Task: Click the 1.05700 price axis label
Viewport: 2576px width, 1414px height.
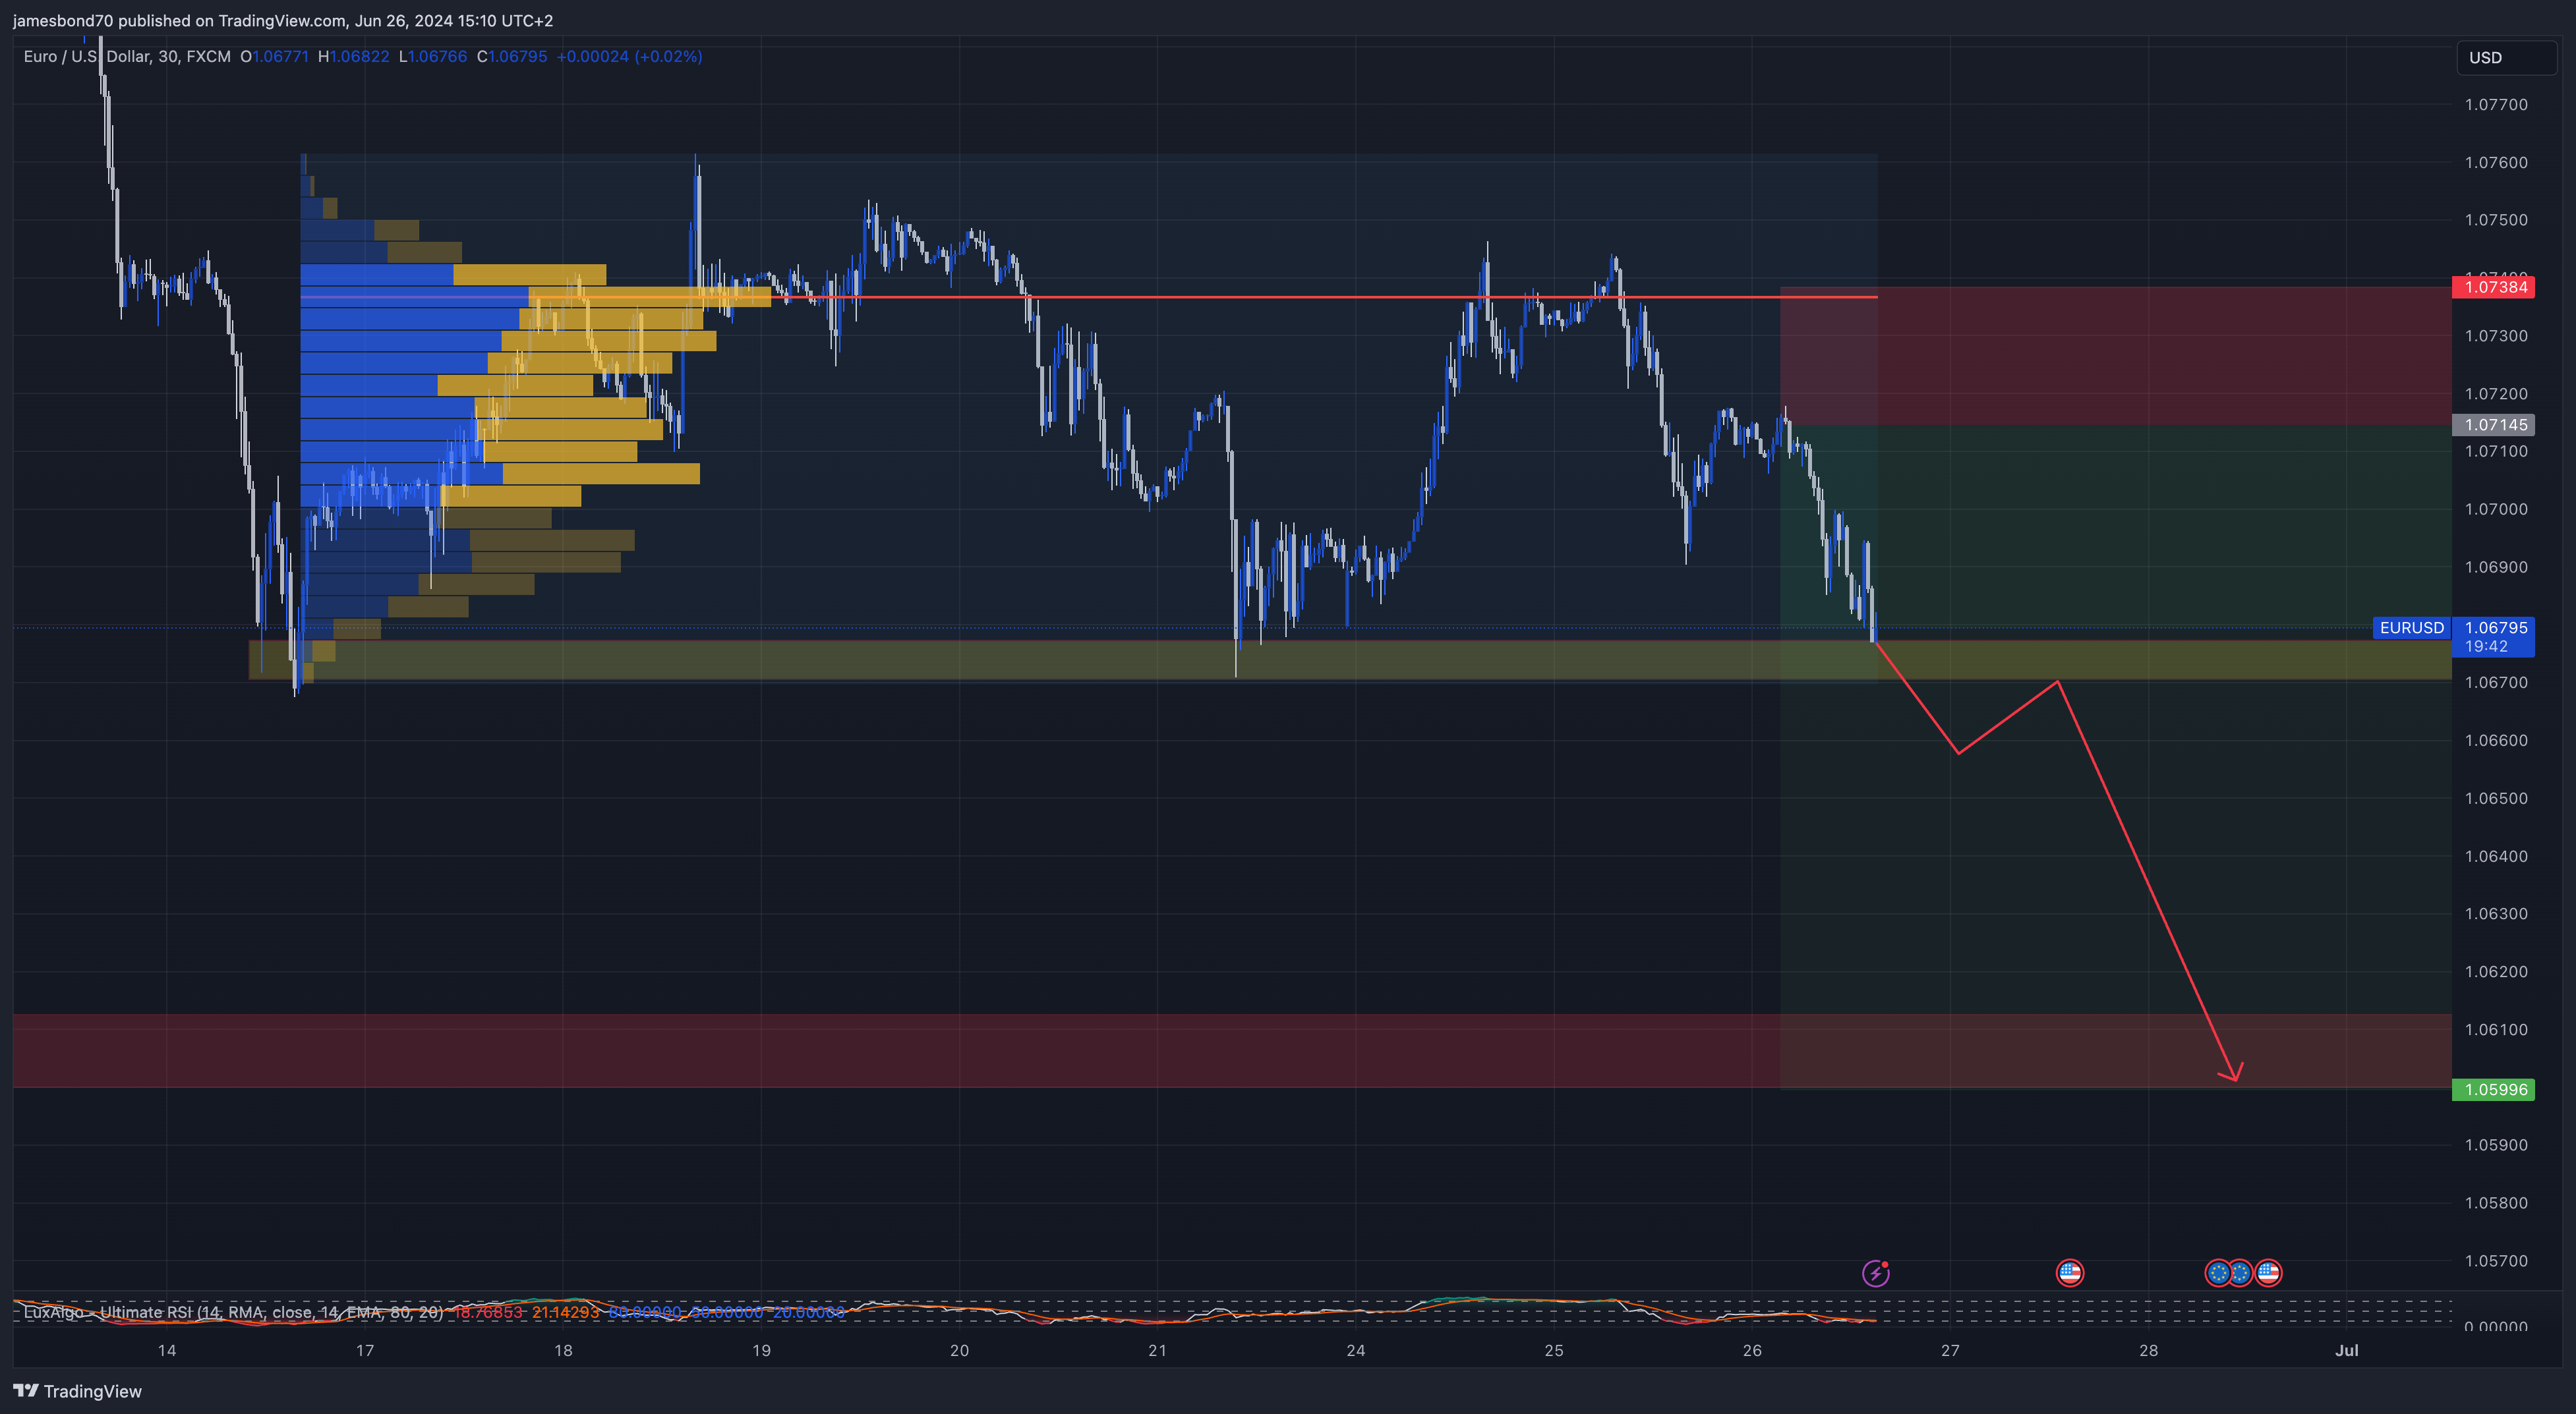Action: click(2495, 1260)
